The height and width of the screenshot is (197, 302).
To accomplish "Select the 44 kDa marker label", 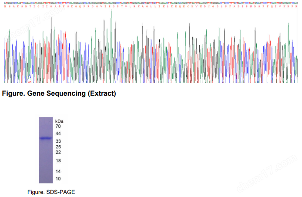I will (58, 134).
